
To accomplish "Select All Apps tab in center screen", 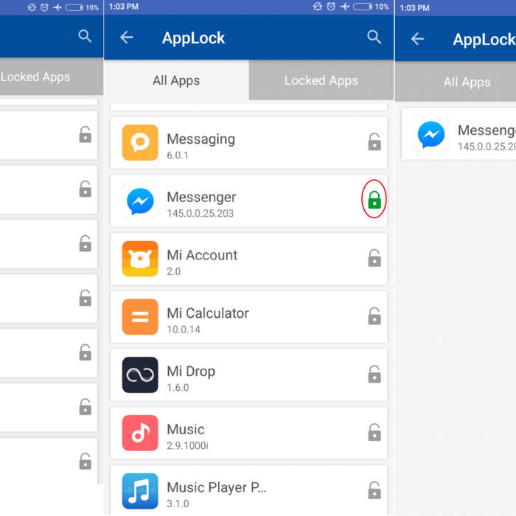I will (x=176, y=80).
